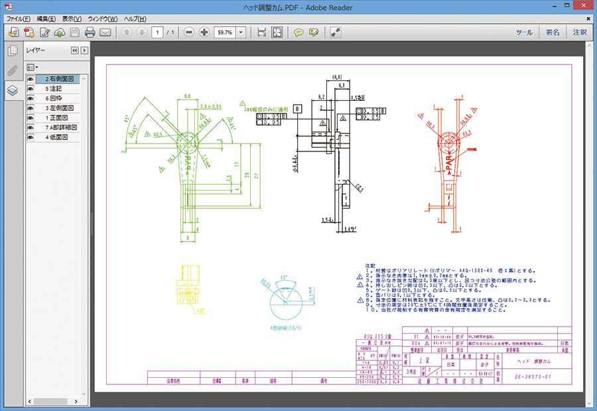Add a sticky note comment
The image size is (597, 411).
click(298, 32)
